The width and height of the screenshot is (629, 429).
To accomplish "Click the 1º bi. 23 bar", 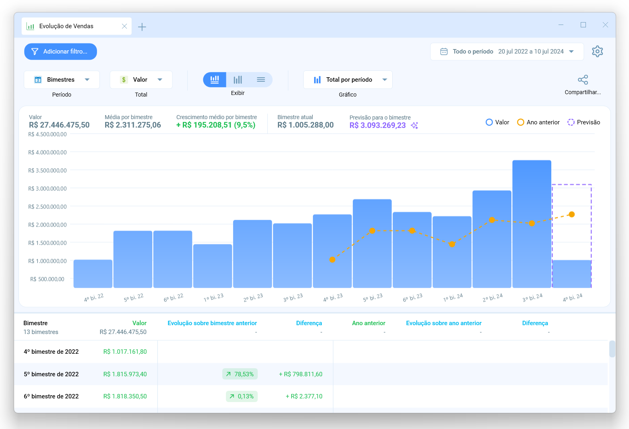I will pos(213,266).
